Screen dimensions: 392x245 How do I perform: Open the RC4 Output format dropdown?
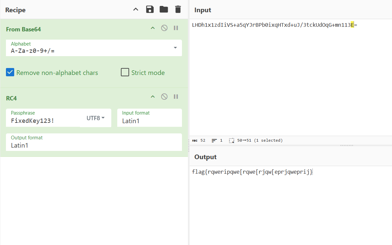pos(94,142)
